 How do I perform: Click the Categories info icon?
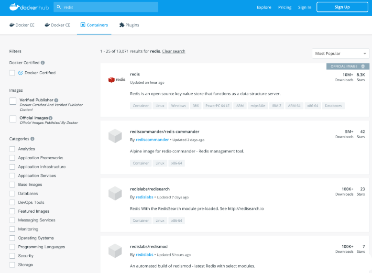[x=33, y=139]
